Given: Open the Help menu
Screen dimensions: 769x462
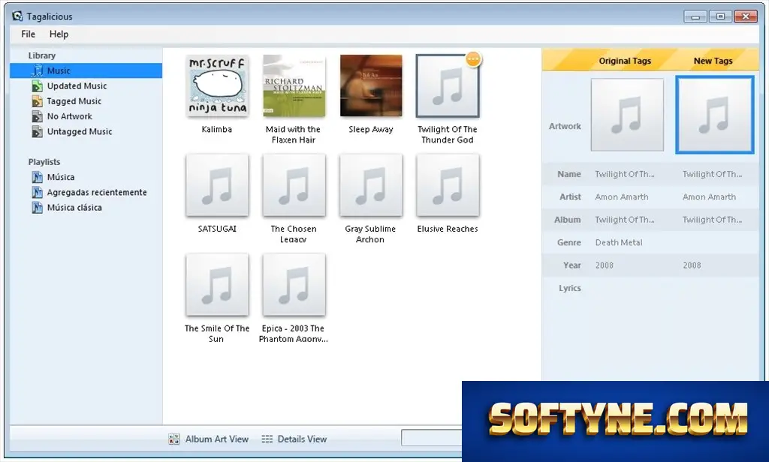Looking at the screenshot, I should [x=59, y=34].
